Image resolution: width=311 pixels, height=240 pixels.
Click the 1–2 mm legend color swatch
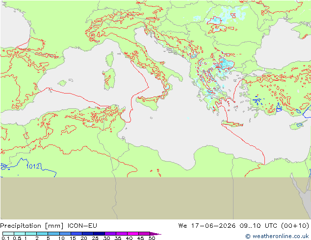(x=31, y=234)
